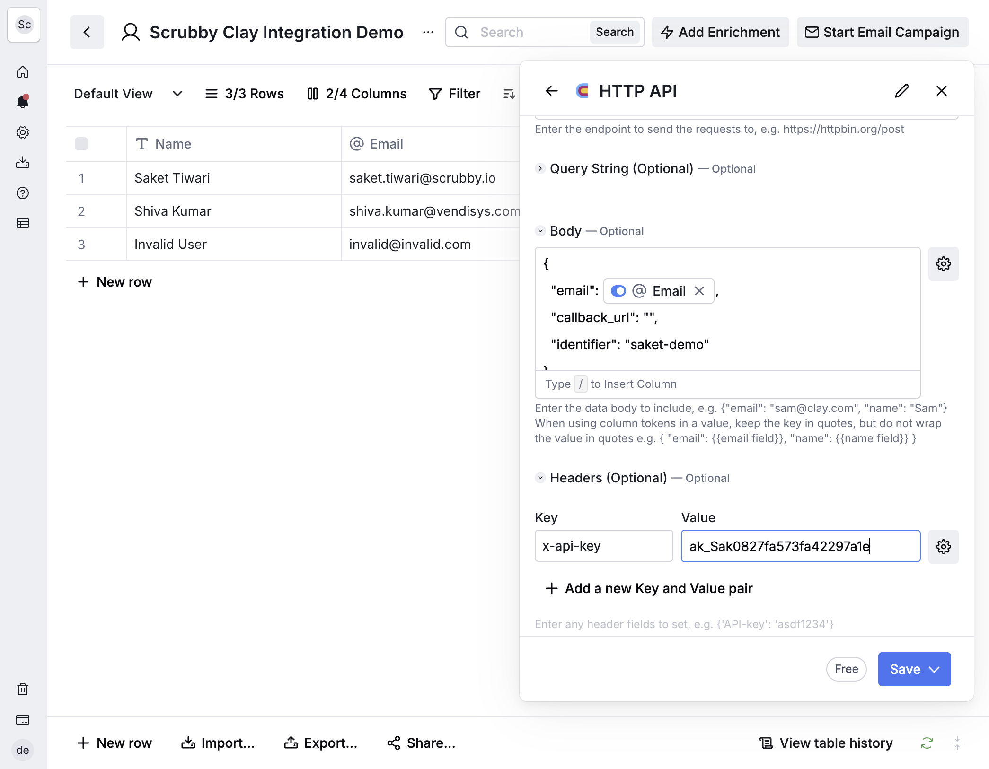The image size is (989, 769).
Task: Click View table history
Action: 826,743
